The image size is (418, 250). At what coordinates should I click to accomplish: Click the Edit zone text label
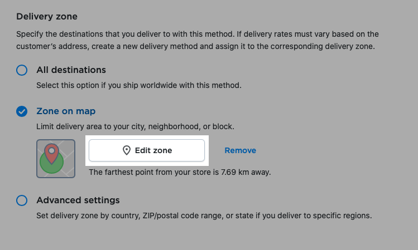[153, 150]
